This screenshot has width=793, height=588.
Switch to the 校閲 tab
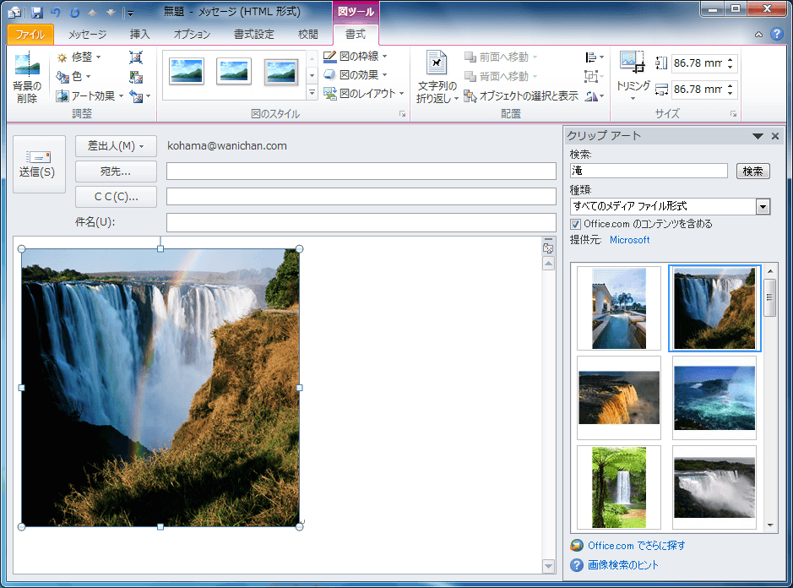(x=308, y=34)
